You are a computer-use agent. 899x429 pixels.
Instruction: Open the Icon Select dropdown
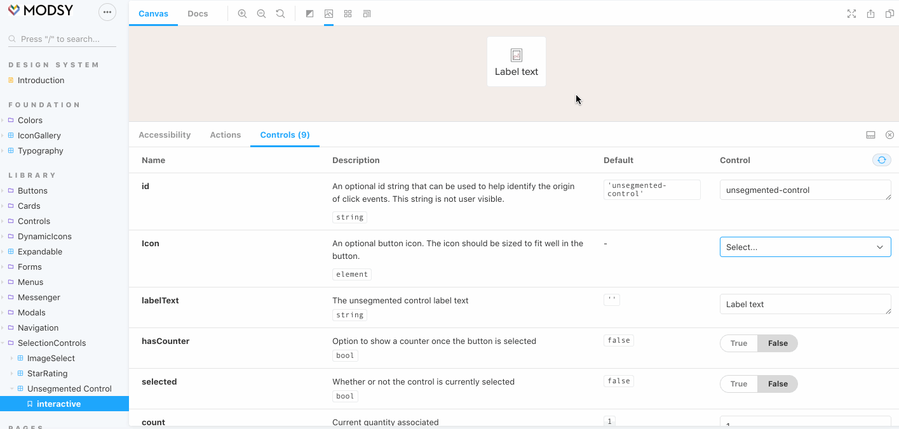pos(805,247)
